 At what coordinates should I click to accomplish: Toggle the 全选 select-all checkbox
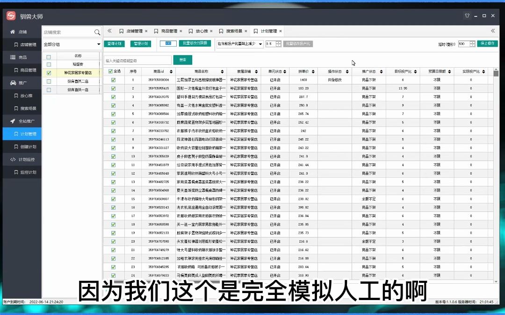coord(110,71)
